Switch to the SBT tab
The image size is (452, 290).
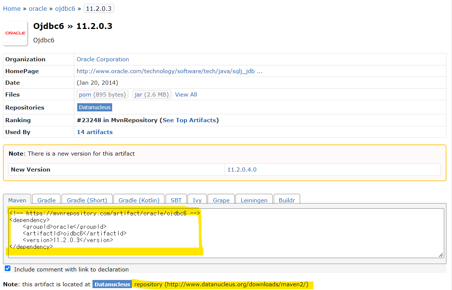(x=176, y=200)
